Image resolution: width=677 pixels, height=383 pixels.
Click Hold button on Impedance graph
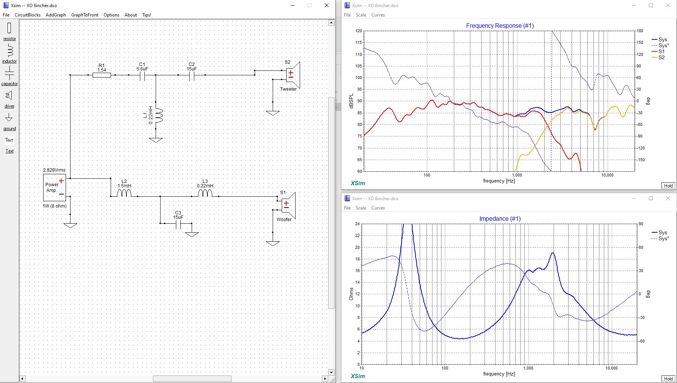click(x=668, y=379)
